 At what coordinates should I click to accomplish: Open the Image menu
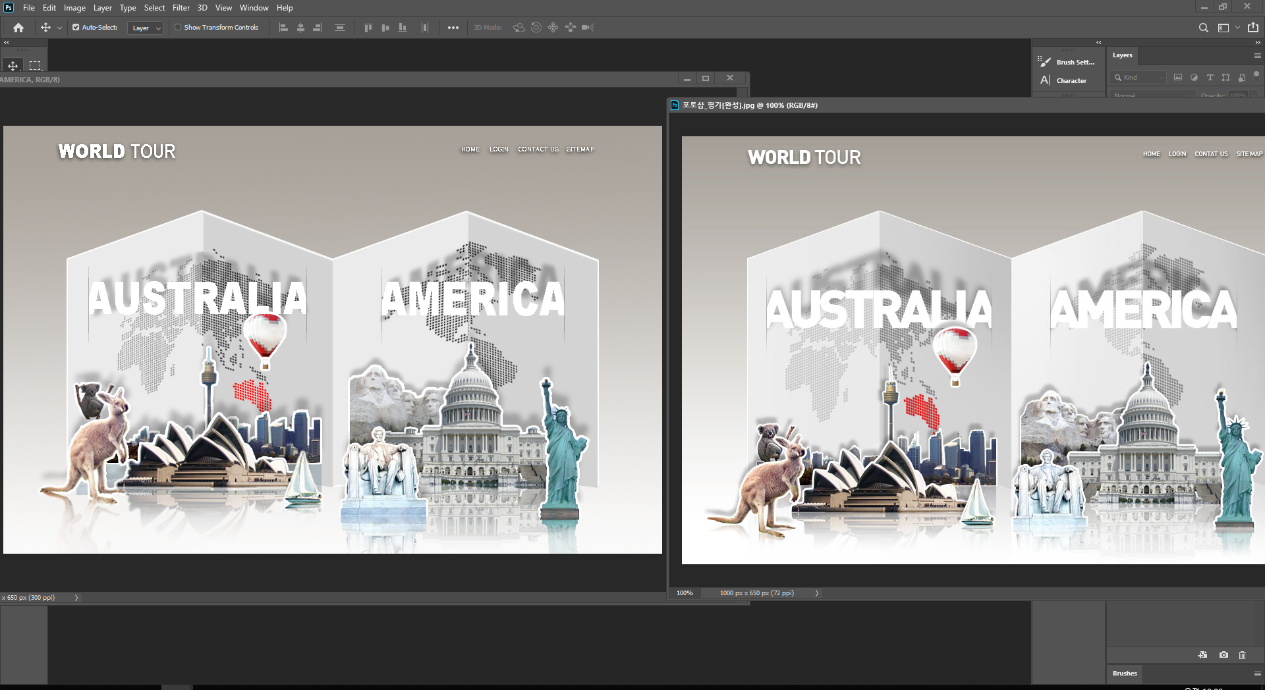74,8
